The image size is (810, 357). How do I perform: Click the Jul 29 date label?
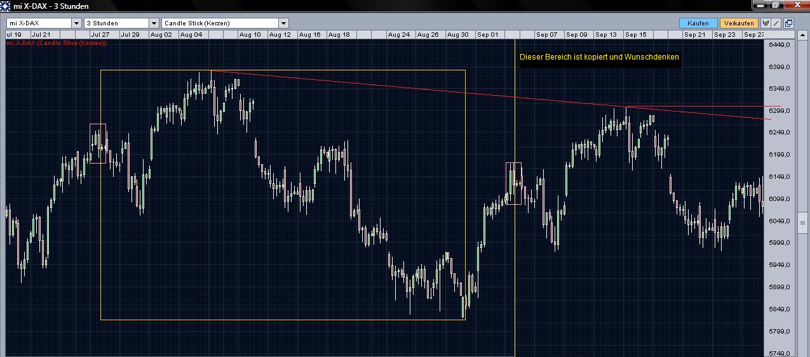(130, 35)
